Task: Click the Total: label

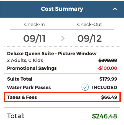Action: click(16, 116)
